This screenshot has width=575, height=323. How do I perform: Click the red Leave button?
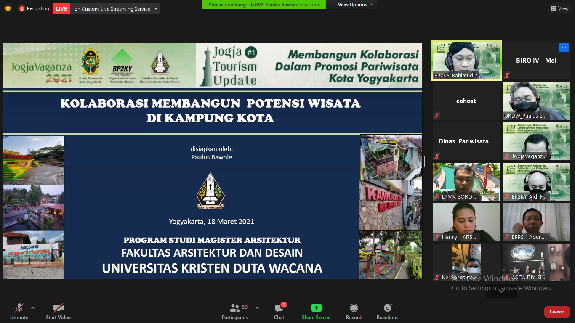[556, 312]
